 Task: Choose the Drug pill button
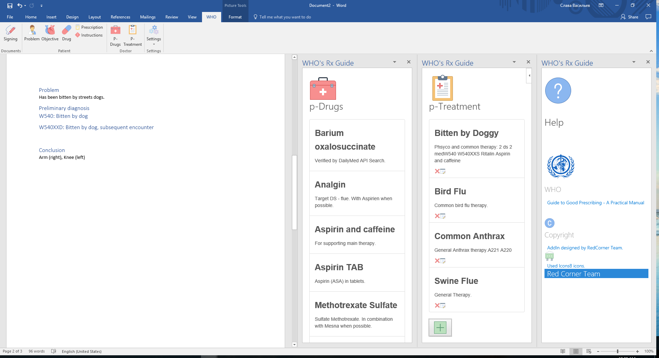tap(67, 33)
